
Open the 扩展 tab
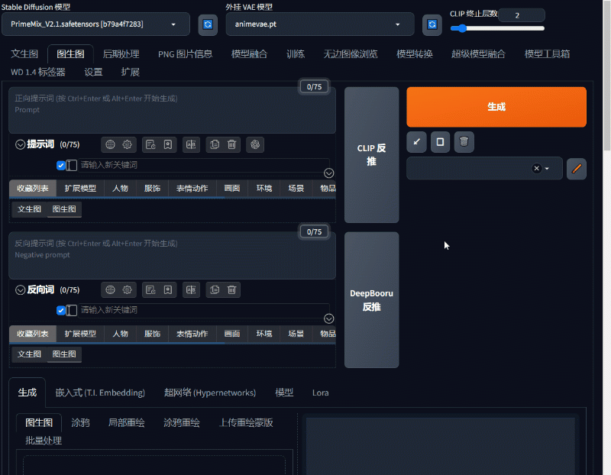(130, 72)
